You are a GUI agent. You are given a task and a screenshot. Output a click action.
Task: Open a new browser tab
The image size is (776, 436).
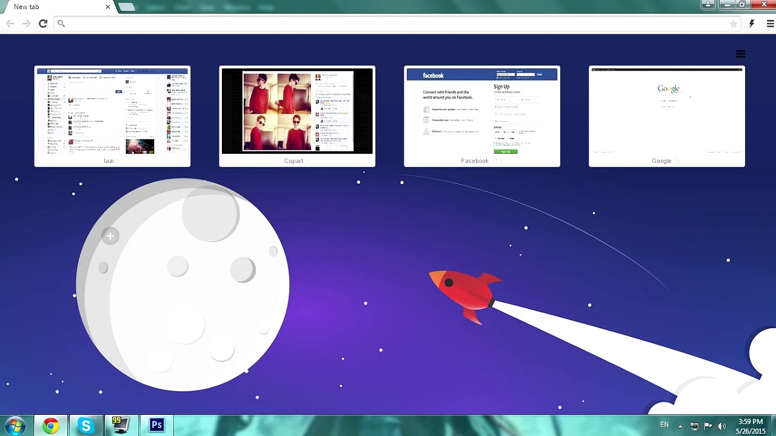[x=126, y=7]
